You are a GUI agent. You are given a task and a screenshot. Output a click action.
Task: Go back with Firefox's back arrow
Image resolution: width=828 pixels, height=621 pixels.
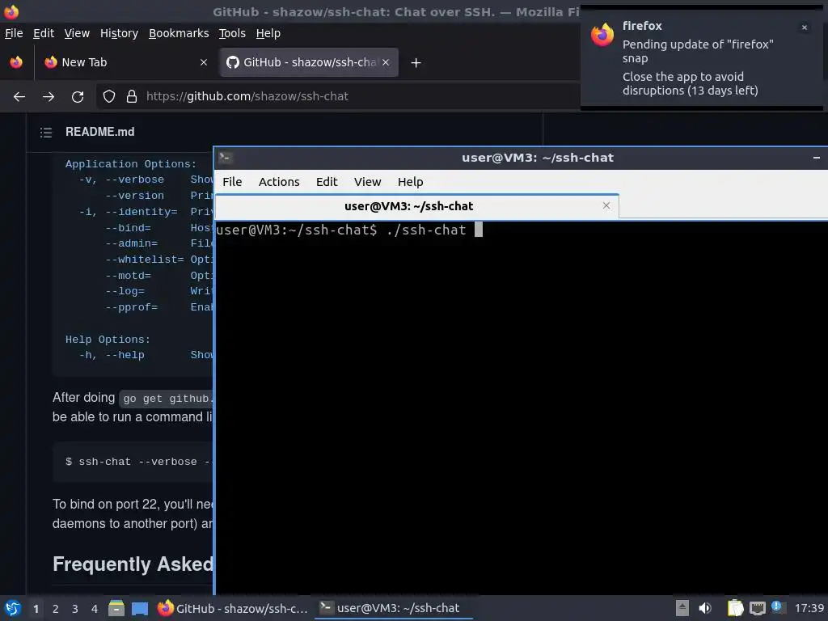pos(19,97)
